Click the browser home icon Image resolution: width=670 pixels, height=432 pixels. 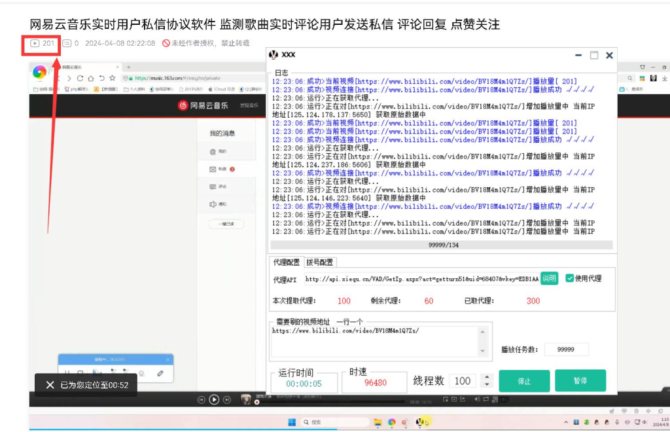point(90,78)
